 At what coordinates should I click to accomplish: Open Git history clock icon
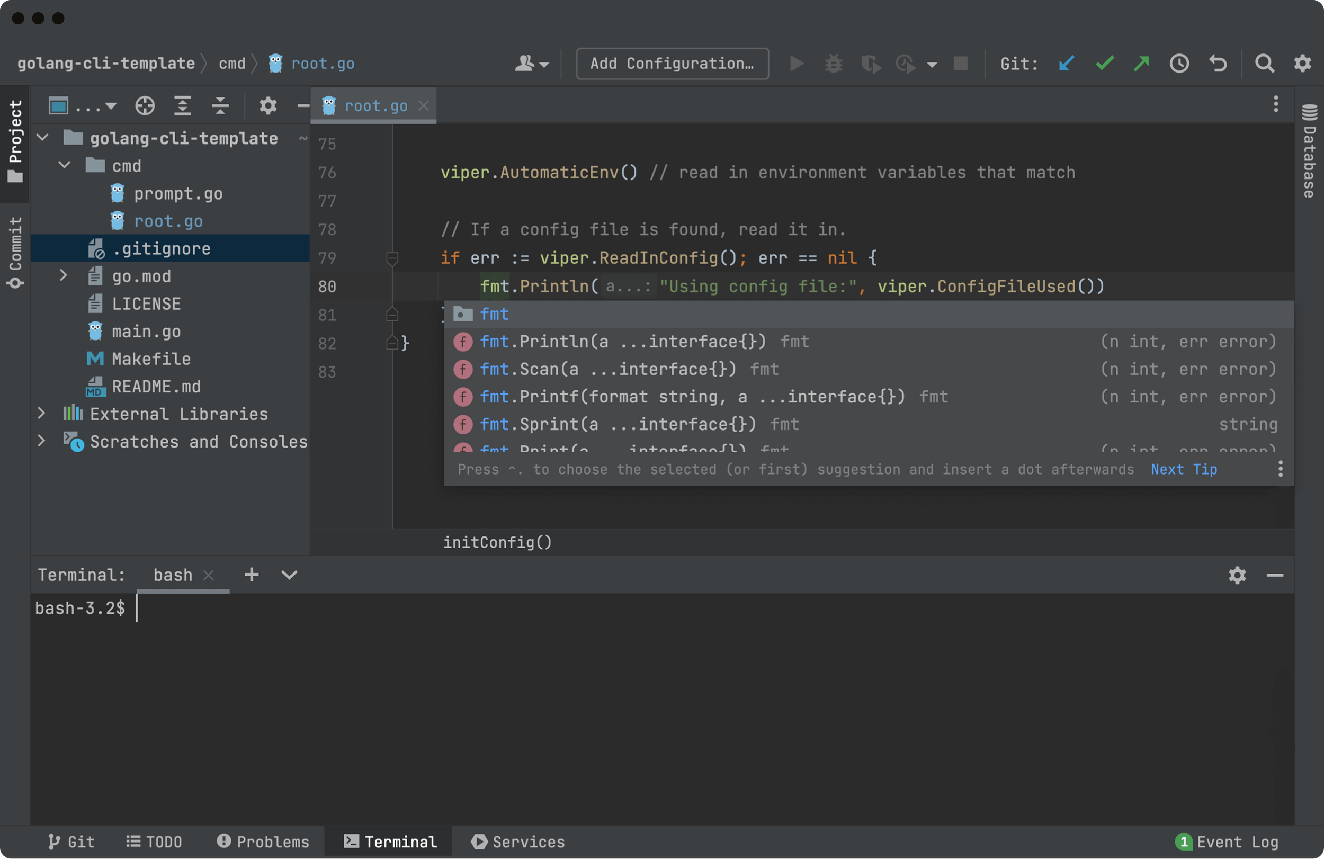point(1179,64)
